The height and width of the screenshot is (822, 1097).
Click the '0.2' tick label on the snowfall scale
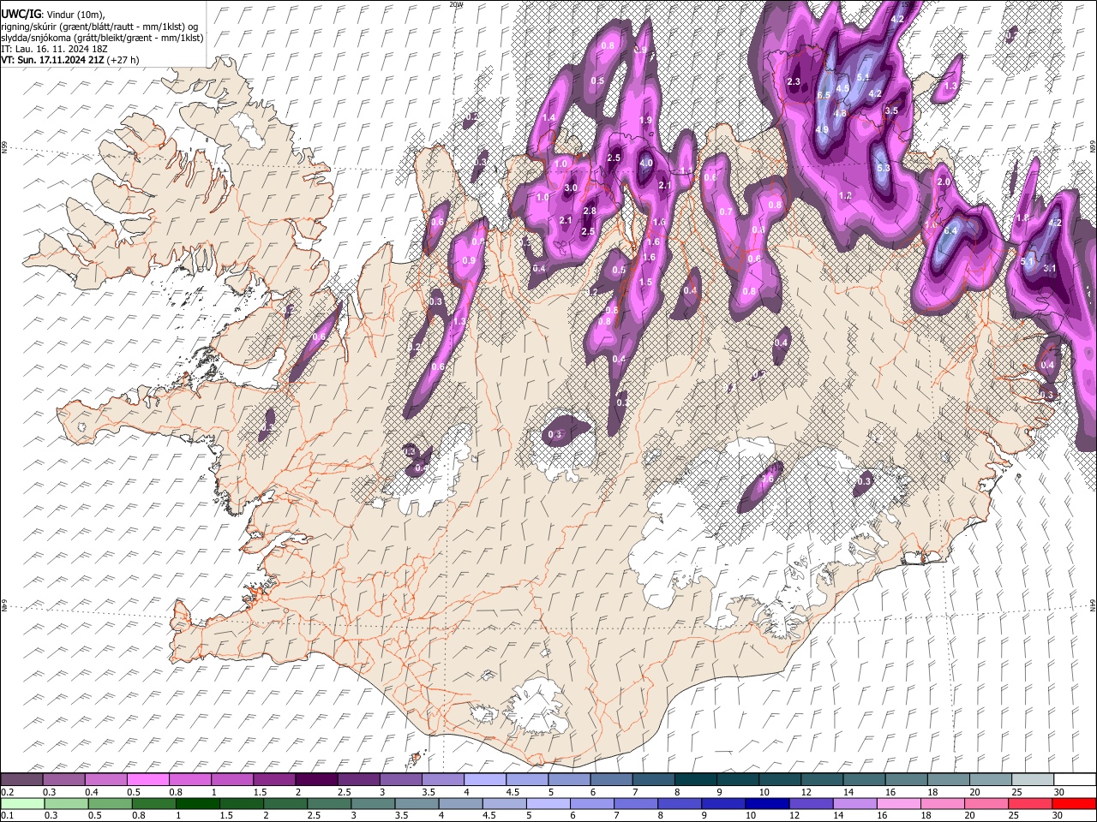click(8, 792)
